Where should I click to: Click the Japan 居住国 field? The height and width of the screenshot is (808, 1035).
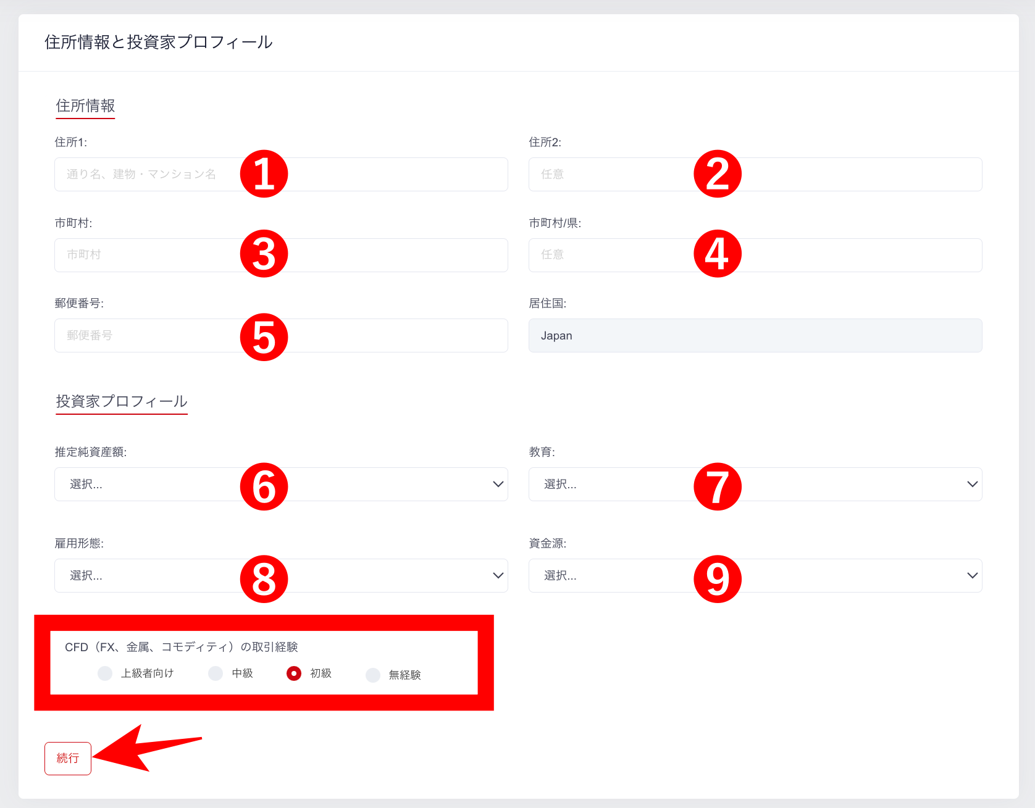(x=755, y=335)
